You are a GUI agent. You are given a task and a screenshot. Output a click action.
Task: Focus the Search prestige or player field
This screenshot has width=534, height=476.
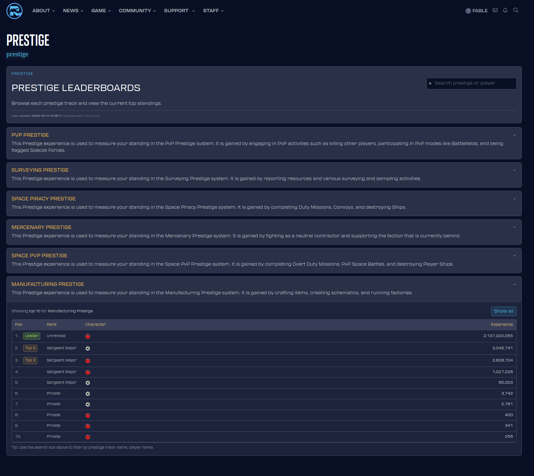click(473, 83)
